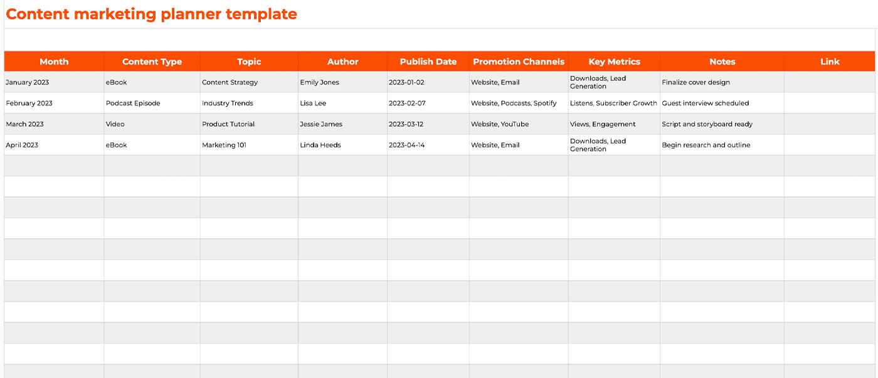Select the 'Begin research and outline' note

(722, 145)
